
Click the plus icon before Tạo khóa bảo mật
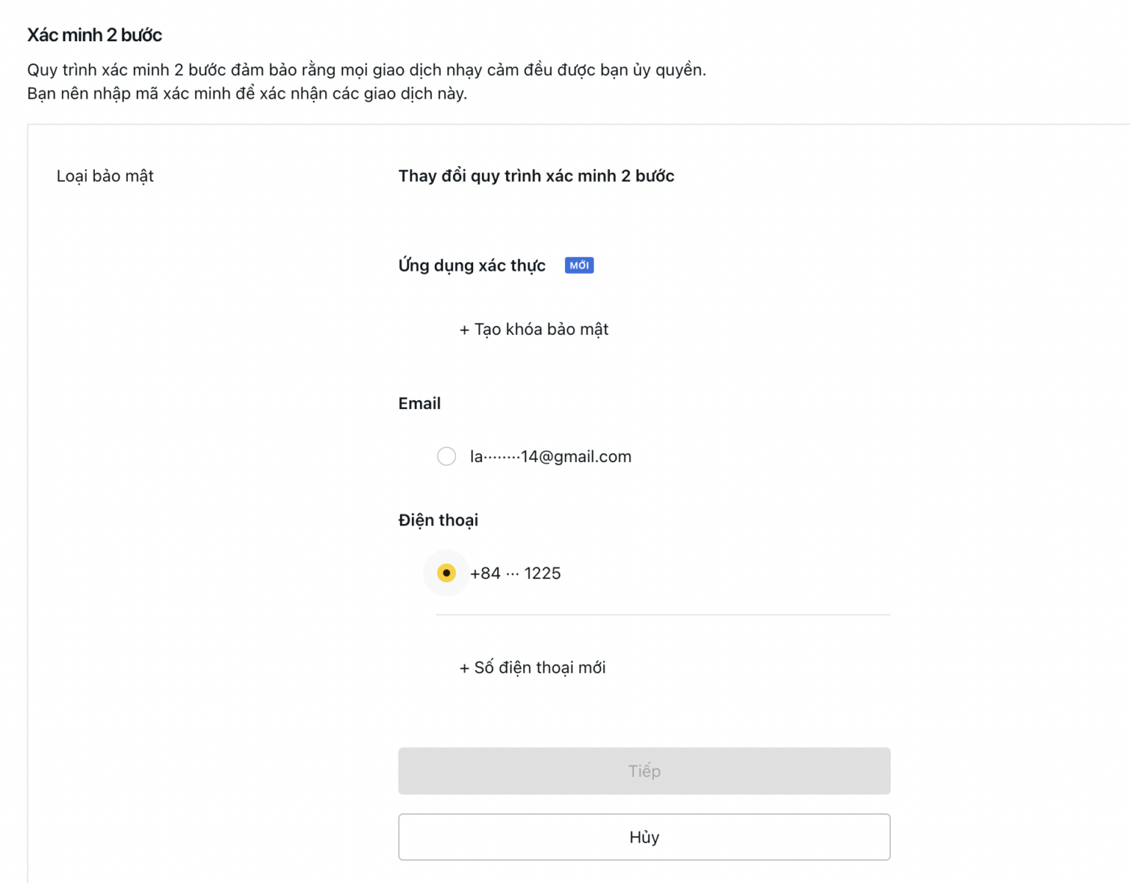pyautogui.click(x=464, y=330)
